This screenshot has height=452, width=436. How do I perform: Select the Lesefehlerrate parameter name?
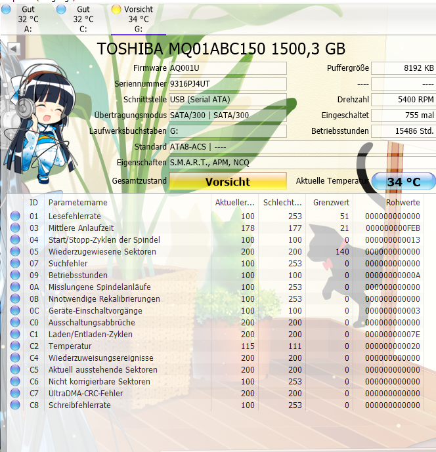tap(74, 216)
